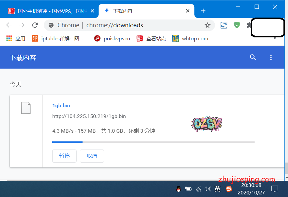Open the poiskvps.ru bookmark
Image resolution: width=288 pixels, height=197 pixels.
pyautogui.click(x=112, y=38)
